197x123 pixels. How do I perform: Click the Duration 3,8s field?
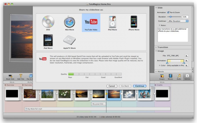185,17
